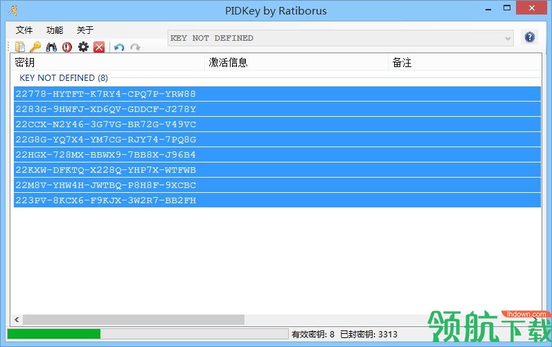Select key 22M8V-YHW4H-JWTBQ-P8H8F-9XCBC

tap(278, 185)
